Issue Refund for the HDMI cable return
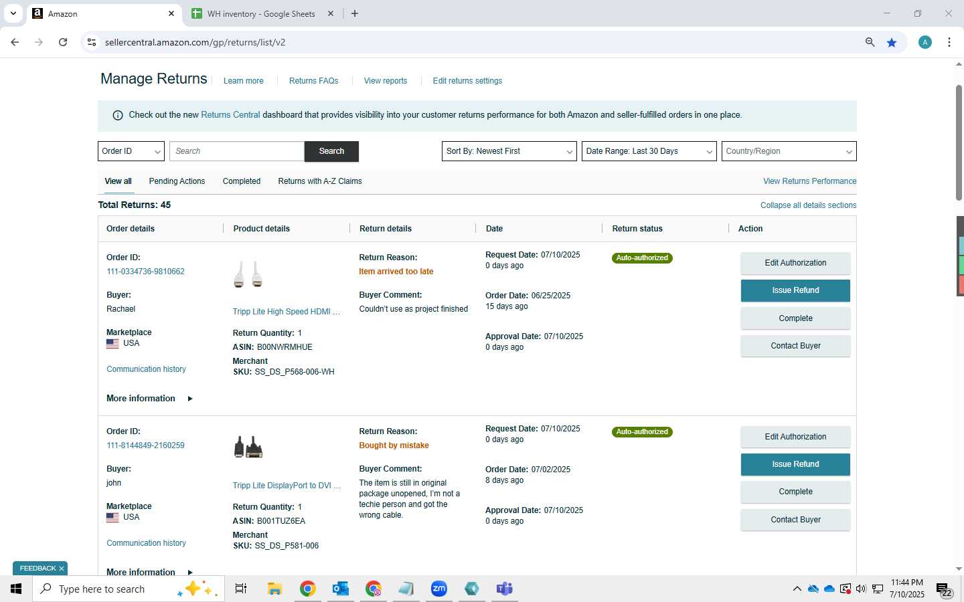This screenshot has width=964, height=602. 795,290
